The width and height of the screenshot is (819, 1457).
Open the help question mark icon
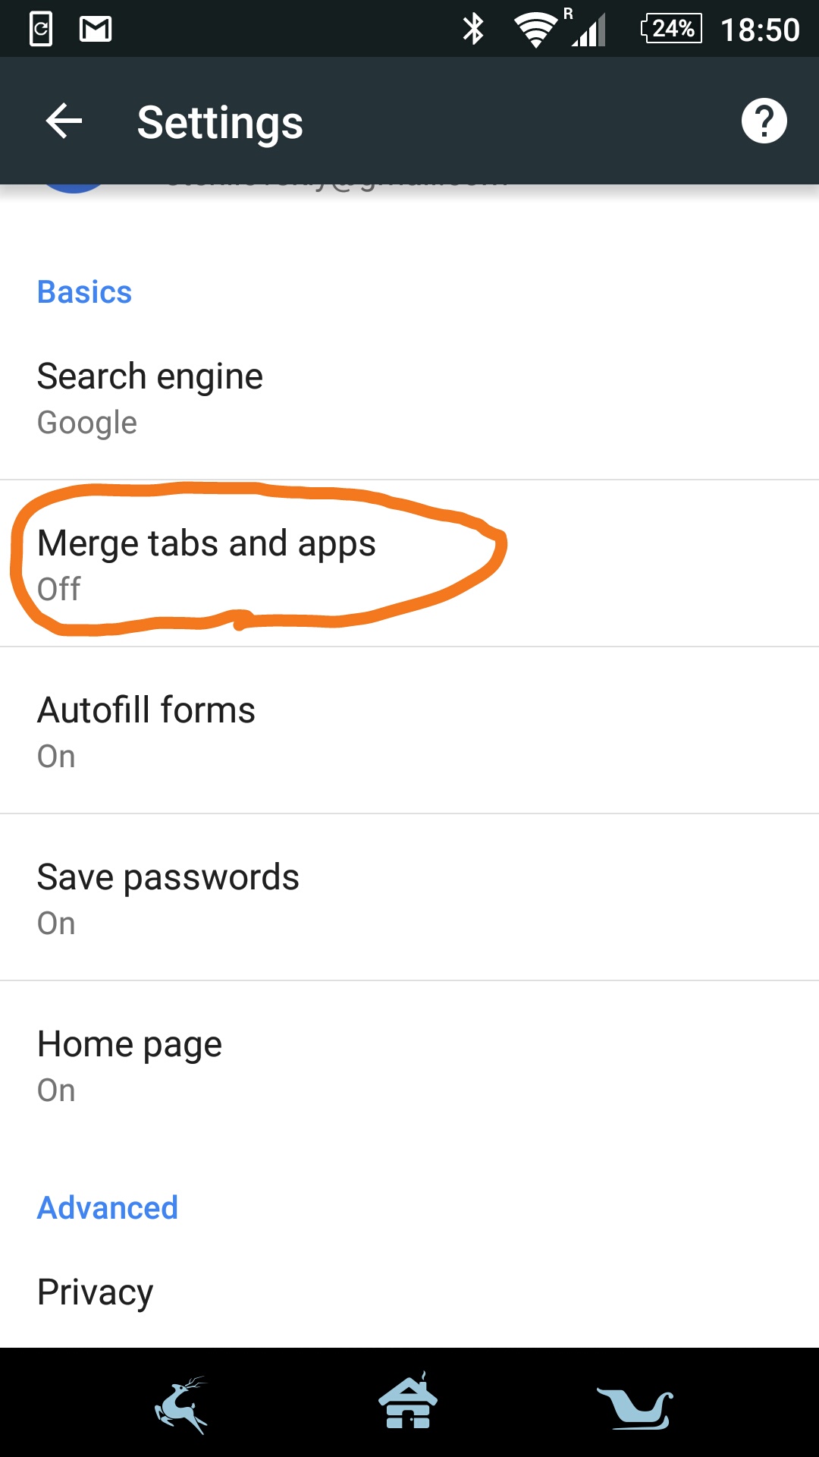click(764, 121)
